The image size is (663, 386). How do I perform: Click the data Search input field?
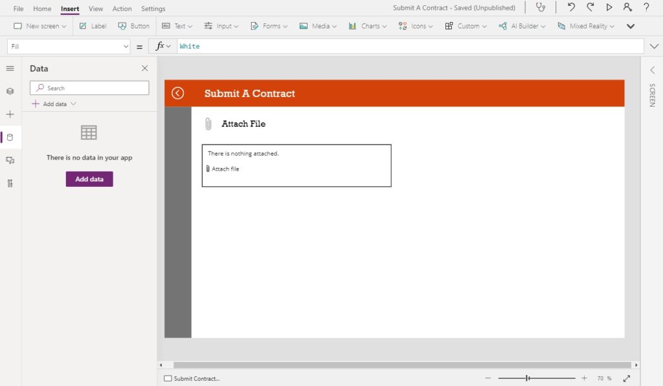89,88
